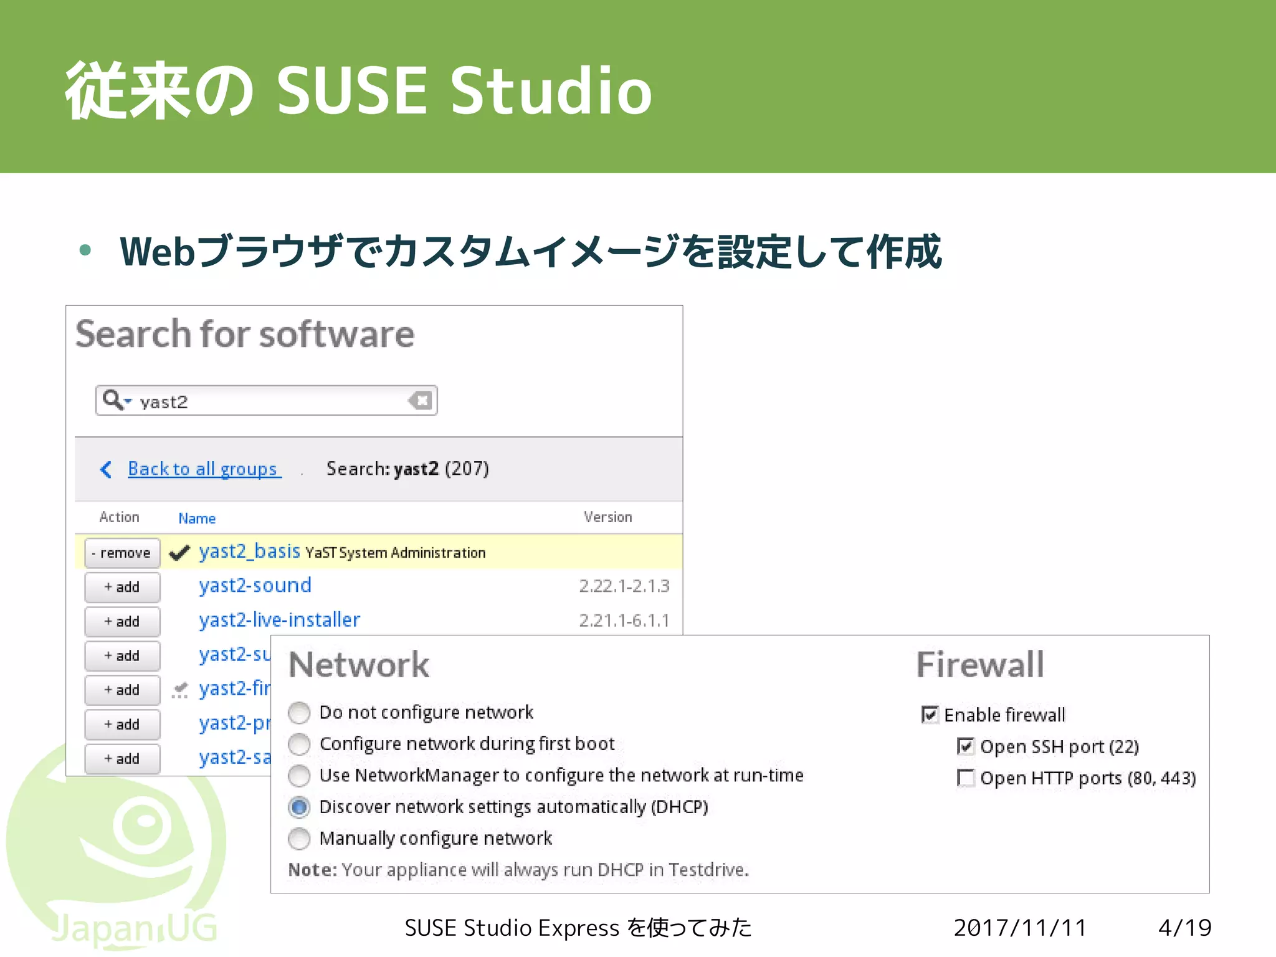Add the yast2-su package
The height and width of the screenshot is (957, 1276).
(x=122, y=656)
